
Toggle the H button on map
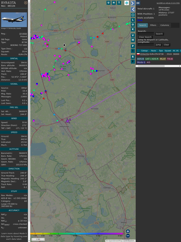[x=114, y=3]
